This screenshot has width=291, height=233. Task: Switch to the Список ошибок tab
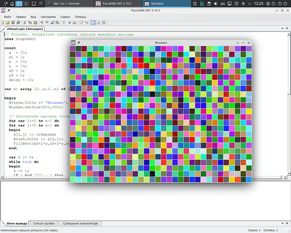(x=44, y=223)
